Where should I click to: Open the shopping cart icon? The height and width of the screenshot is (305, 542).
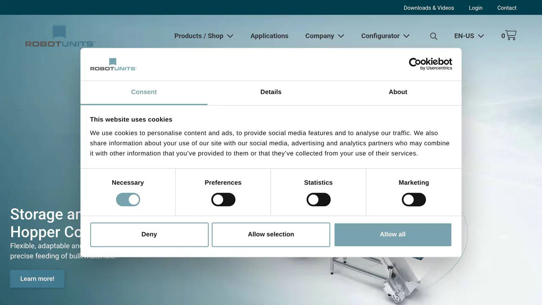511,35
